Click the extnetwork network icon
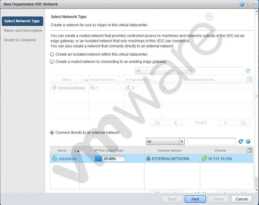Image resolution: width=259 pixels, height=205 pixels. click(x=54, y=159)
